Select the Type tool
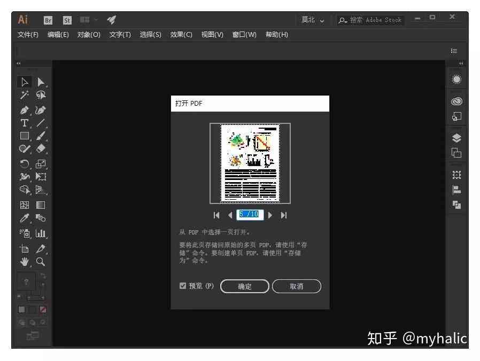Viewport: 480px width, 361px height. tap(25, 123)
